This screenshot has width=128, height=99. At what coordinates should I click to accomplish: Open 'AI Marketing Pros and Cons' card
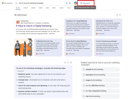pyautogui.click(x=48, y=47)
